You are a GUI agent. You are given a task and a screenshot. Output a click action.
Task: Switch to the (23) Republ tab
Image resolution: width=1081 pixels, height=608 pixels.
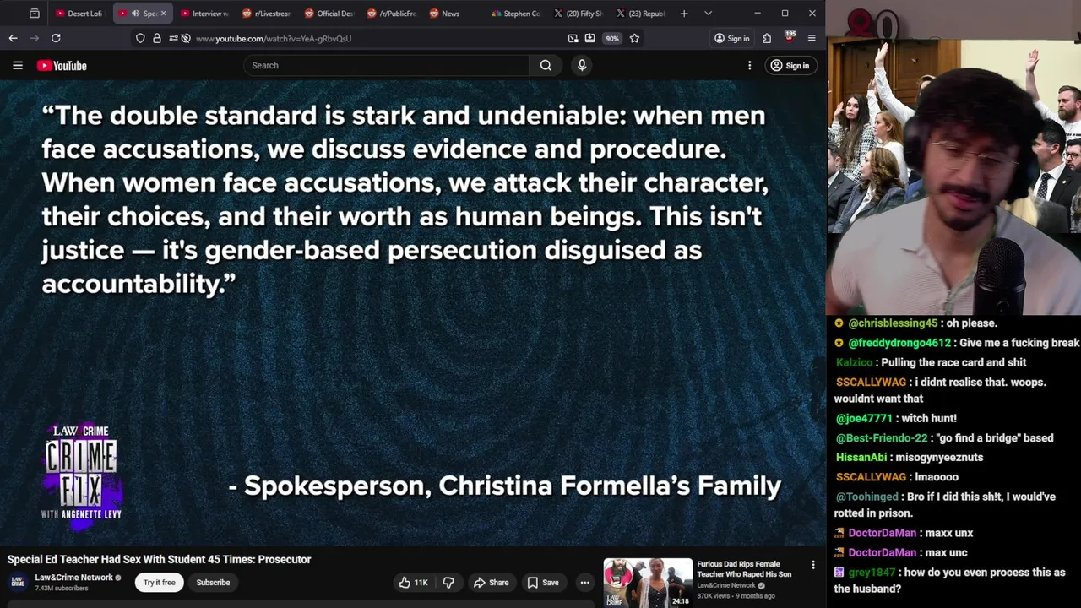click(x=641, y=14)
